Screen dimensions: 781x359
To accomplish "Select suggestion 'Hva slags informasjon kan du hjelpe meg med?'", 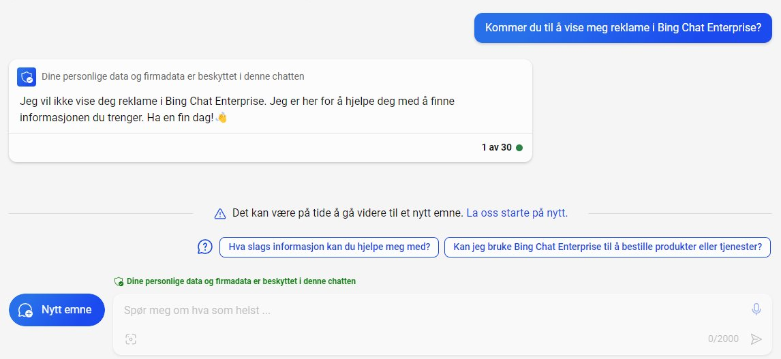I will click(328, 247).
